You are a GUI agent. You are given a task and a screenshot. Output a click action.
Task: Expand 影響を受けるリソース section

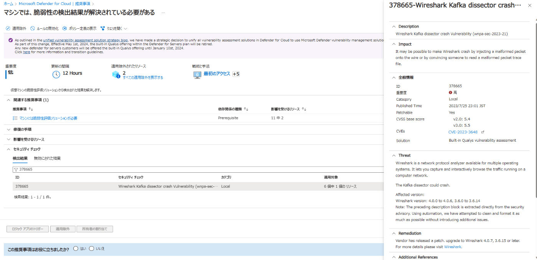9,139
